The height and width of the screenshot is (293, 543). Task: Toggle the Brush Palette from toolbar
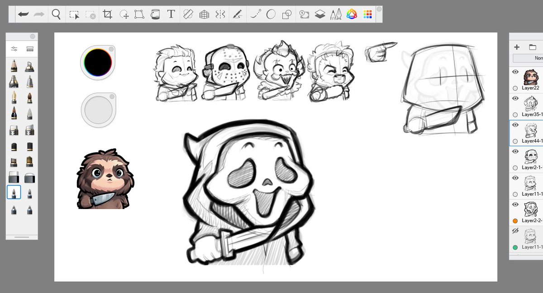(x=336, y=14)
